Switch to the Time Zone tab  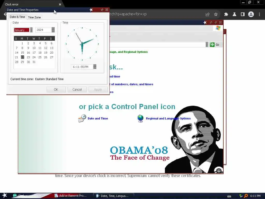coord(34,17)
